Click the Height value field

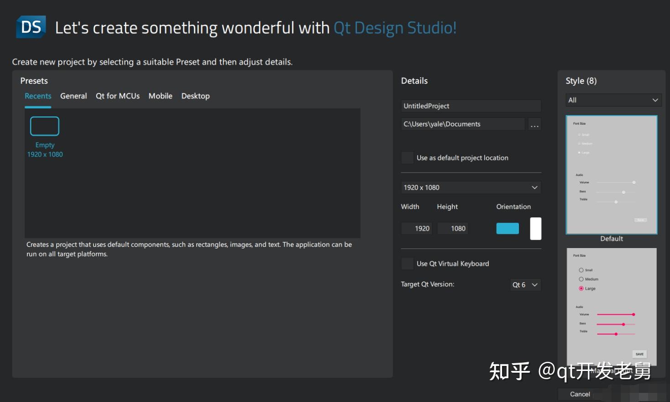tap(453, 228)
